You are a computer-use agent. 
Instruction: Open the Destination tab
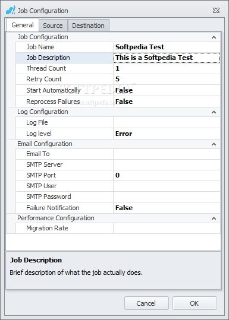coord(88,26)
